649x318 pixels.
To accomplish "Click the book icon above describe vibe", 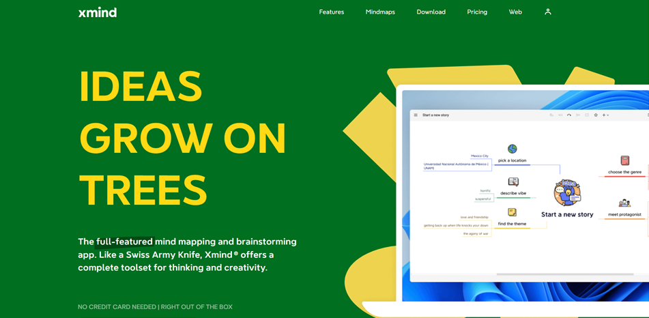I will 513,182.
